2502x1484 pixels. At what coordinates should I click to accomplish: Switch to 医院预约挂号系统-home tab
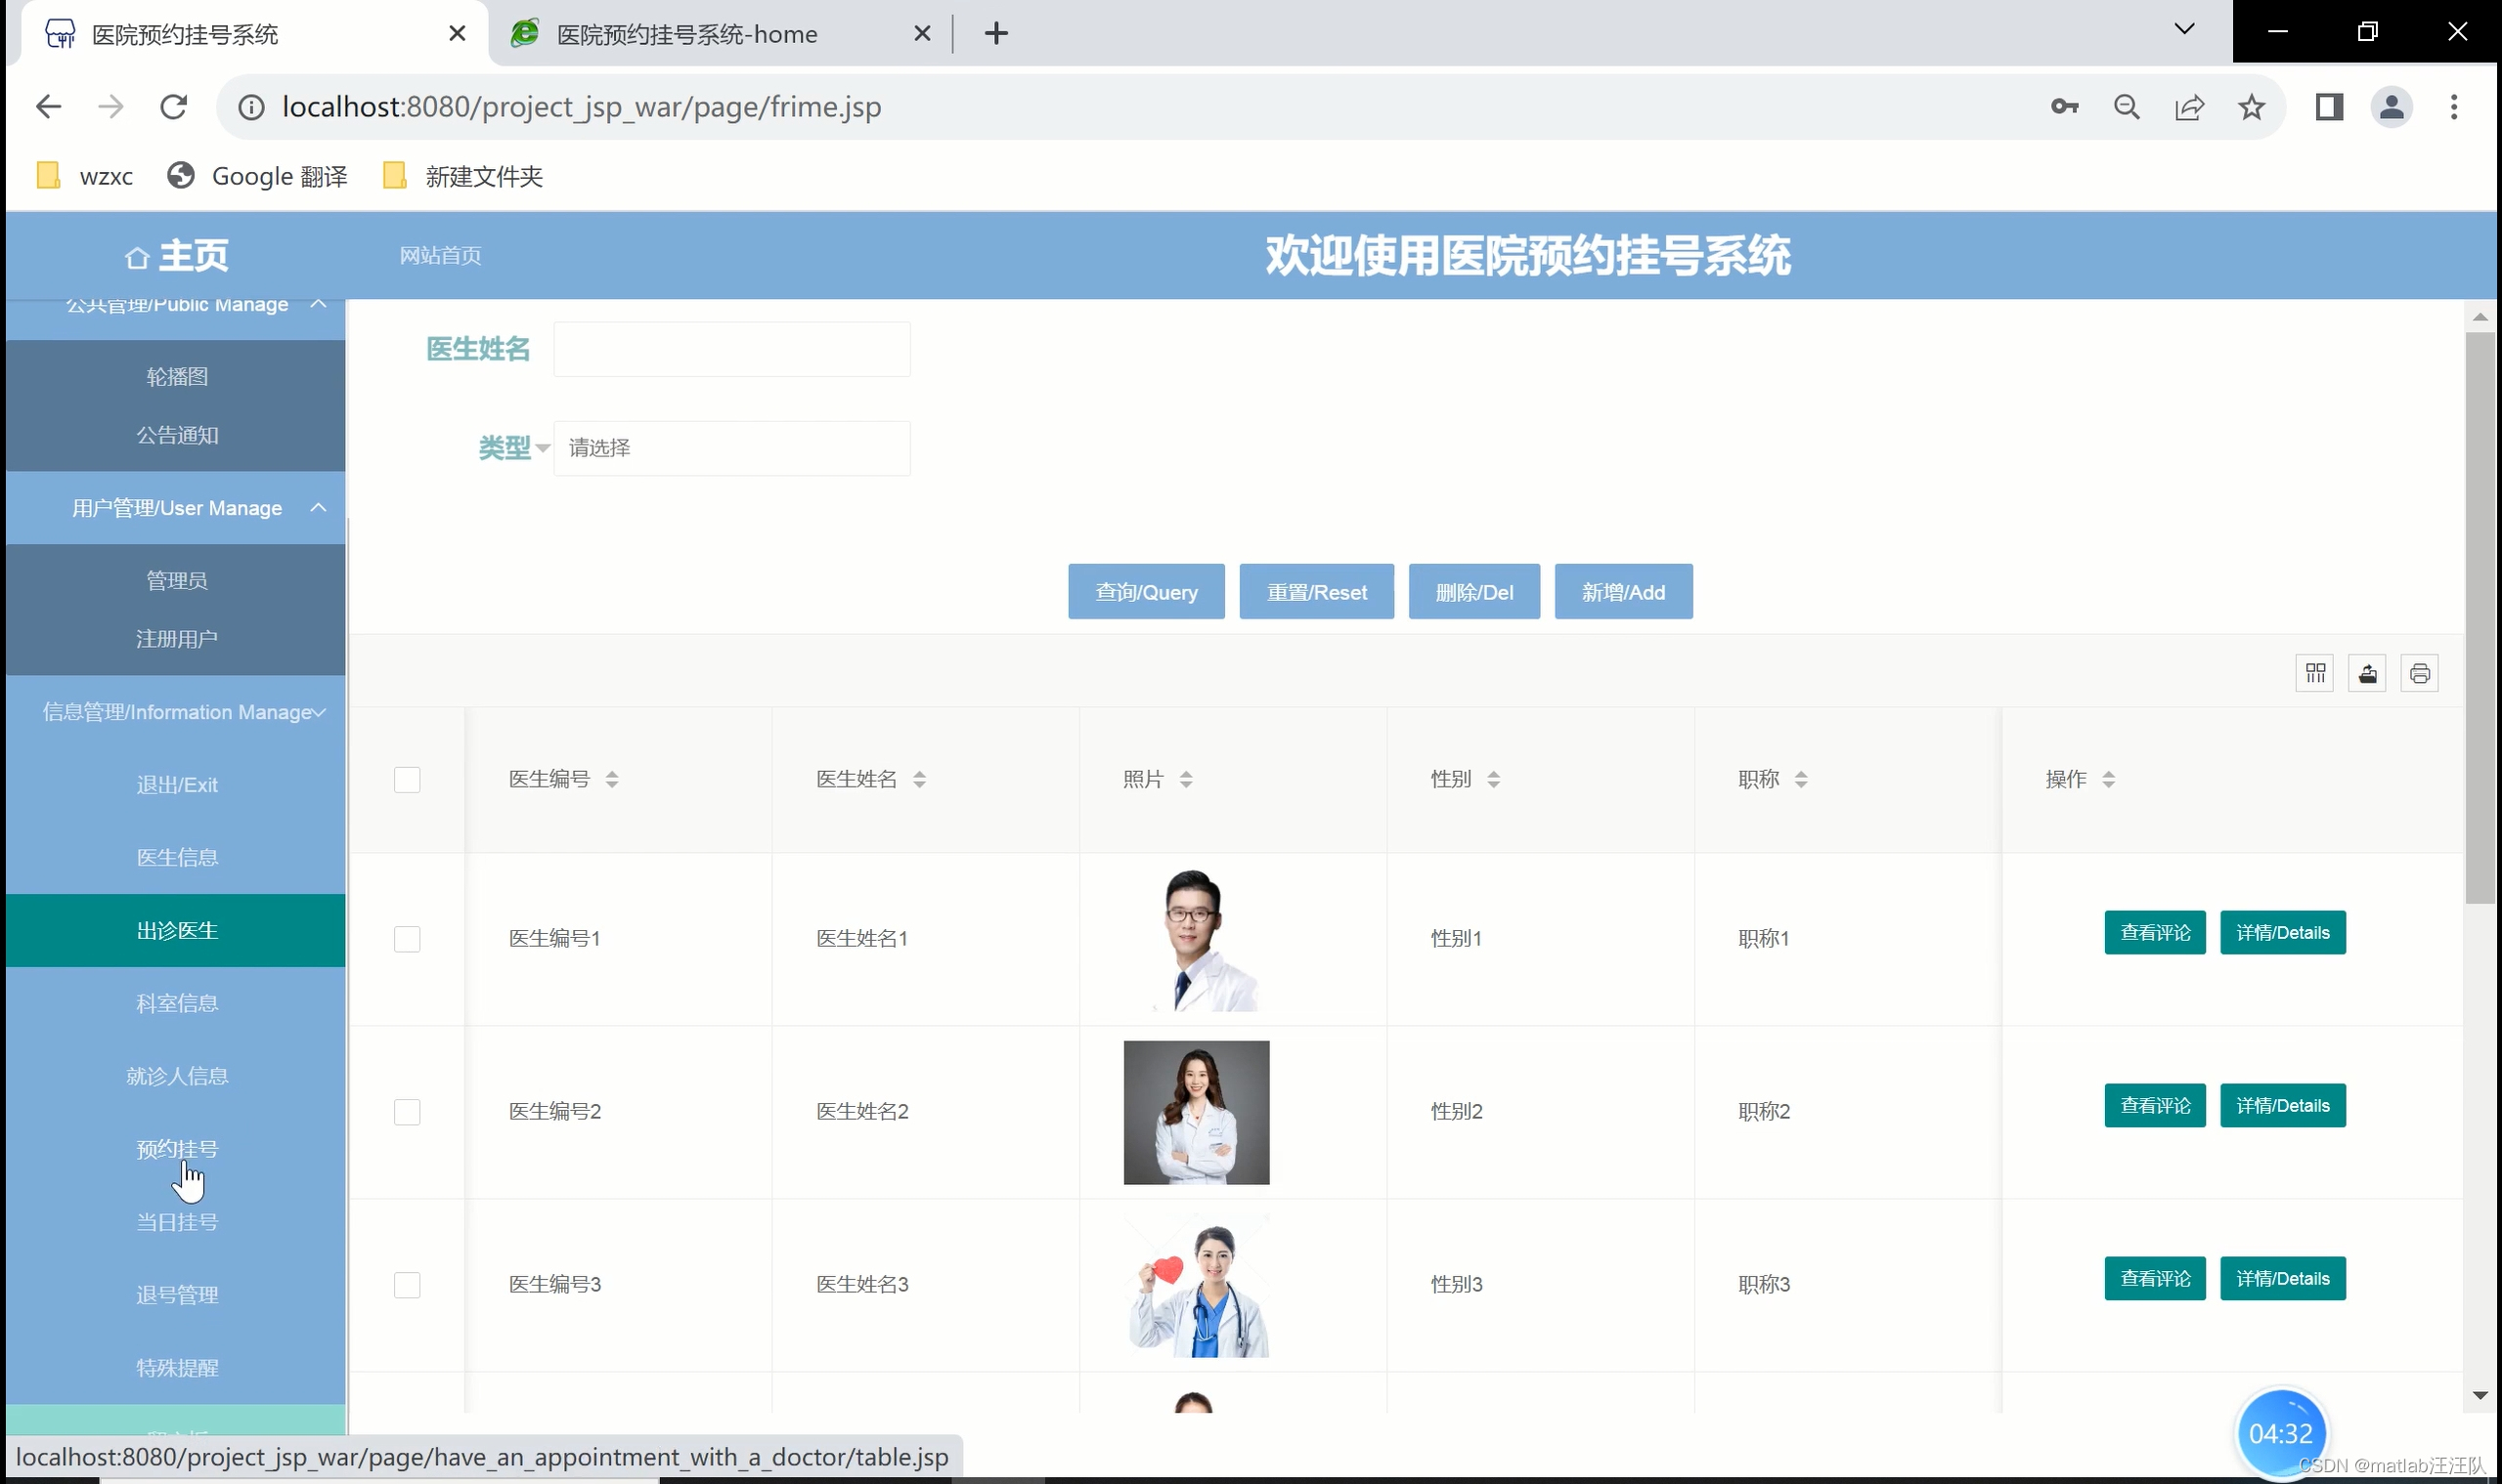tap(686, 35)
